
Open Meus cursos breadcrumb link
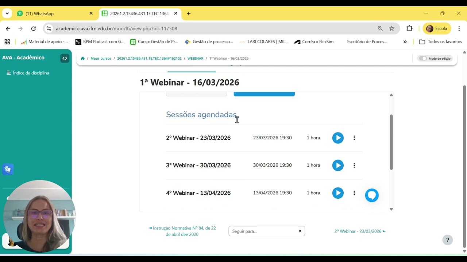[x=101, y=58]
